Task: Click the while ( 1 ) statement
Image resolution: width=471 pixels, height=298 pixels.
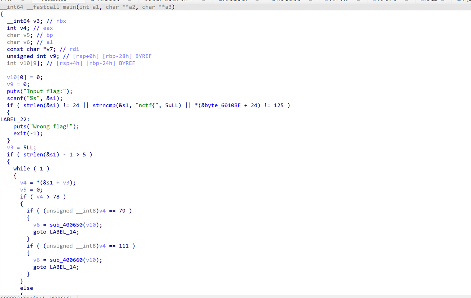Action: (x=31, y=168)
